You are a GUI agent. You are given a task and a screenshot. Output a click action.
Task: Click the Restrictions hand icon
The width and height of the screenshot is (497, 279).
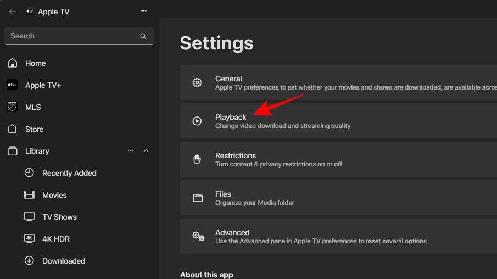[x=197, y=159]
